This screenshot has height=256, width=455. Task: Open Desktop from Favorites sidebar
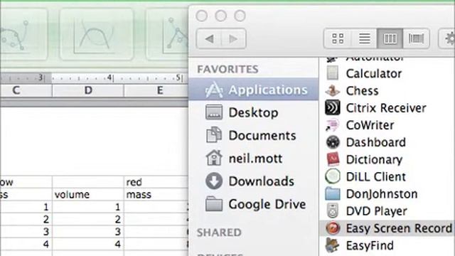pos(253,112)
